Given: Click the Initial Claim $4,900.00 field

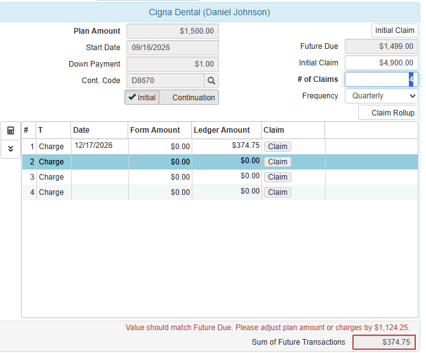Looking at the screenshot, I should (x=381, y=63).
